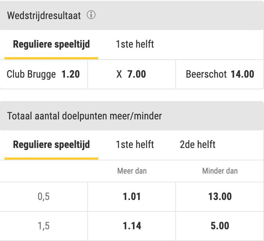The image size is (264, 241).
Task: Collapse Totaal aantal doelpunten meer/minder header
Action: [x=132, y=116]
